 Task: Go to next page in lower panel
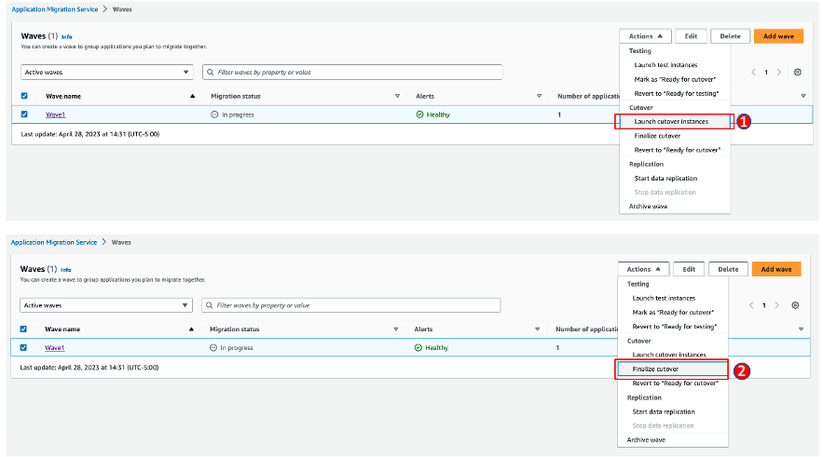coord(776,305)
